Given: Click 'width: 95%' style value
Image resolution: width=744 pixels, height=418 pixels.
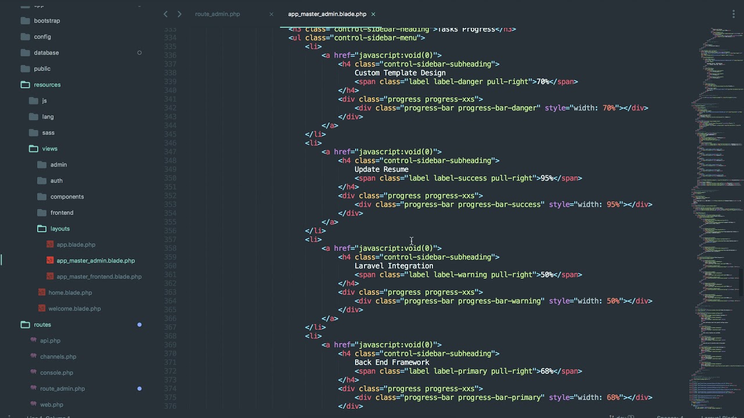Looking at the screenshot, I should 599,204.
